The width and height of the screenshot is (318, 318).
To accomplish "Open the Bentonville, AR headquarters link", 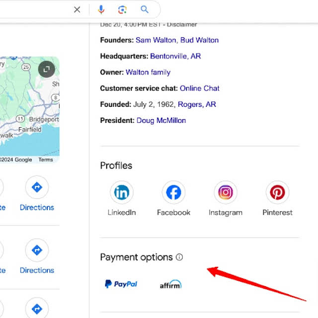I will click(175, 56).
